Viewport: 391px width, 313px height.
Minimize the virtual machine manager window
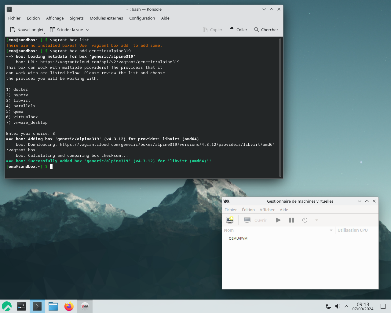pos(360,201)
